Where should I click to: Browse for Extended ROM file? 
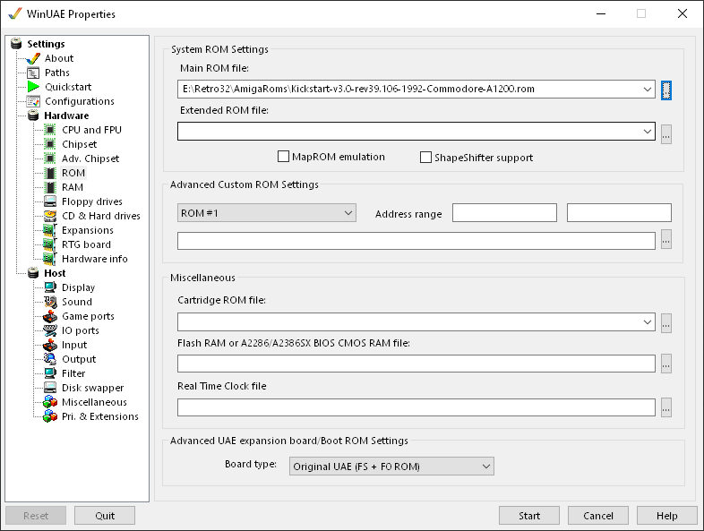point(666,133)
